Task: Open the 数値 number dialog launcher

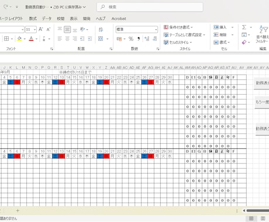Action: [x=158, y=49]
